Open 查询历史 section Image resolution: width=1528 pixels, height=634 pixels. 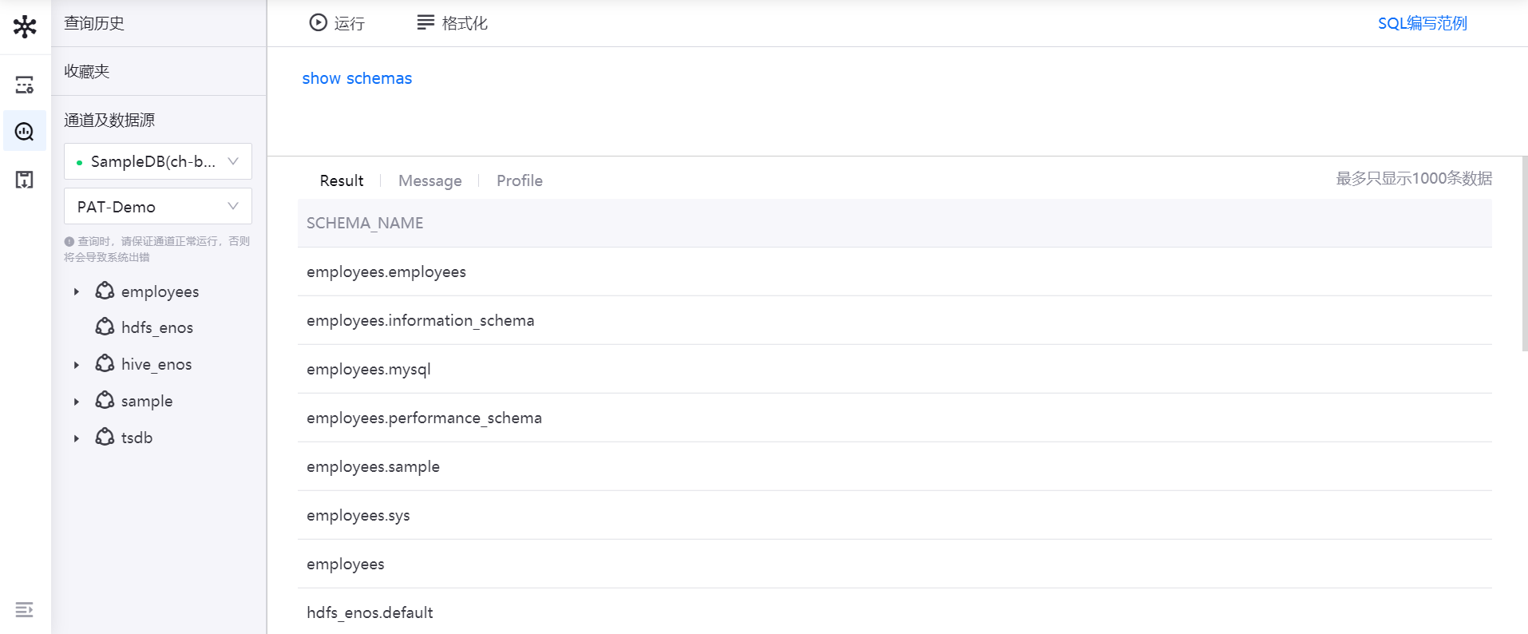[94, 23]
